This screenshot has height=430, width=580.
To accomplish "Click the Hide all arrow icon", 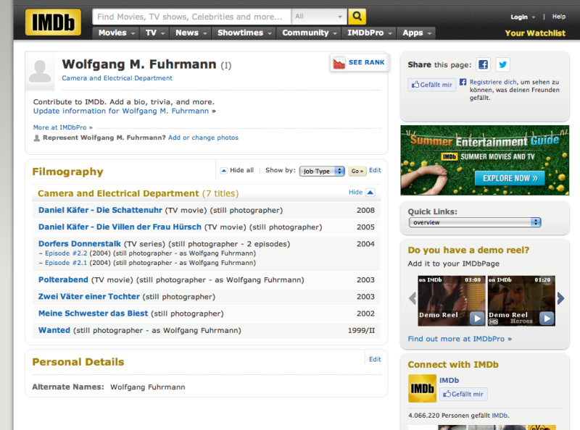I will 223,170.
